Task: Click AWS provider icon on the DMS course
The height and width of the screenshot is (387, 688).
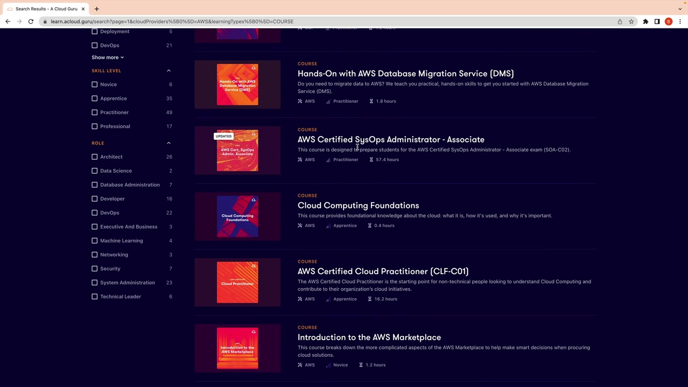Action: (300, 101)
